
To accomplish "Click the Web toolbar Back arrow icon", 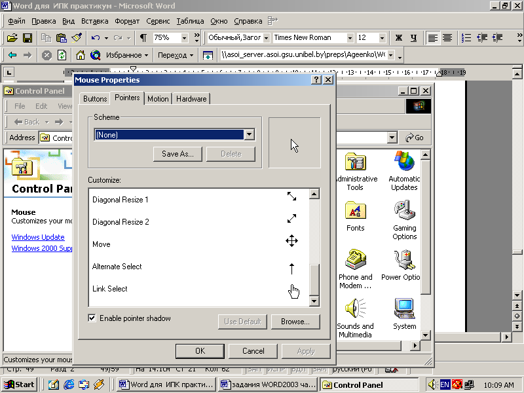I will 12,55.
